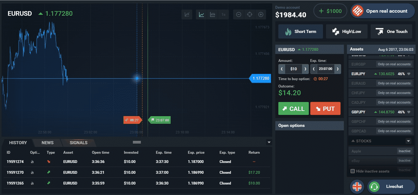Viewport: 418px width, 195px height.
Task: Click the Assets panel header
Action: pyautogui.click(x=381, y=49)
